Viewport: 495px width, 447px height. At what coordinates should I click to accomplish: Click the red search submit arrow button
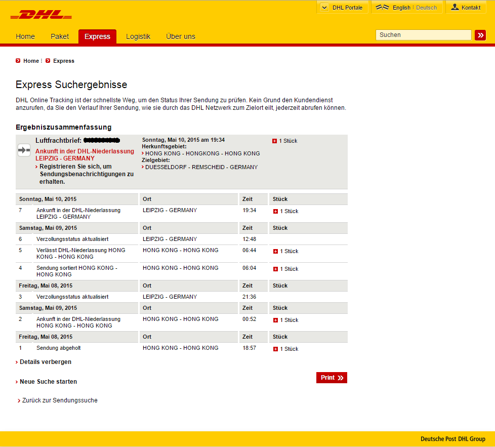tap(480, 35)
